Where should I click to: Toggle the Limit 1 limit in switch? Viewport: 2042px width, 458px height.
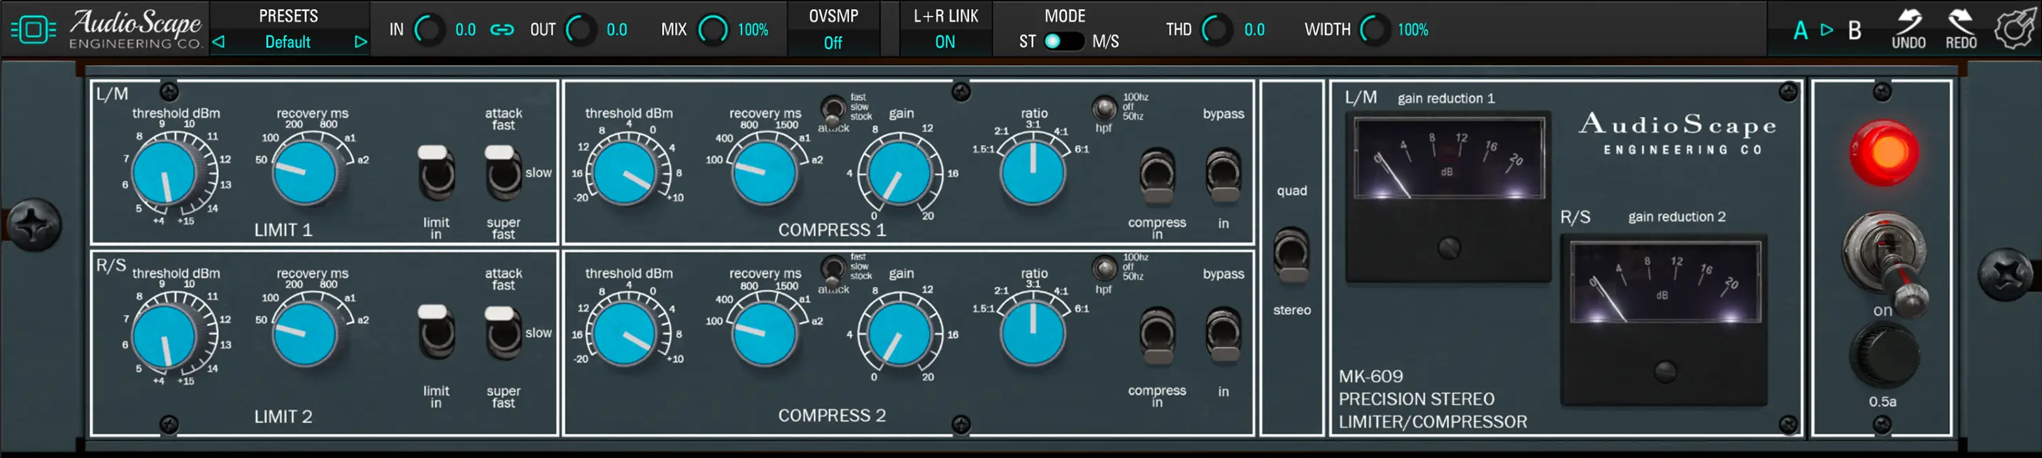(x=435, y=171)
